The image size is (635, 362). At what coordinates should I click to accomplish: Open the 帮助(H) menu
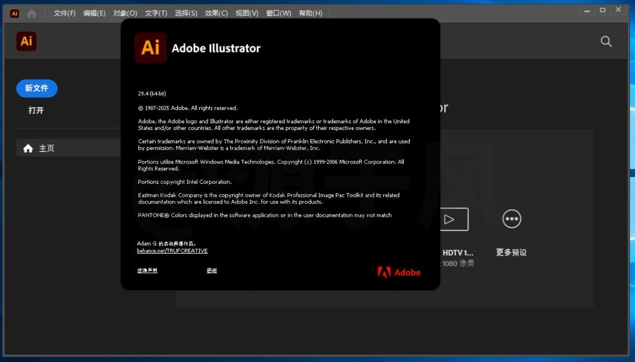point(311,14)
